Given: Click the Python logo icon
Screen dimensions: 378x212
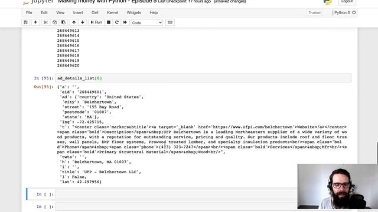Looking at the screenshot, I should pos(328,2).
